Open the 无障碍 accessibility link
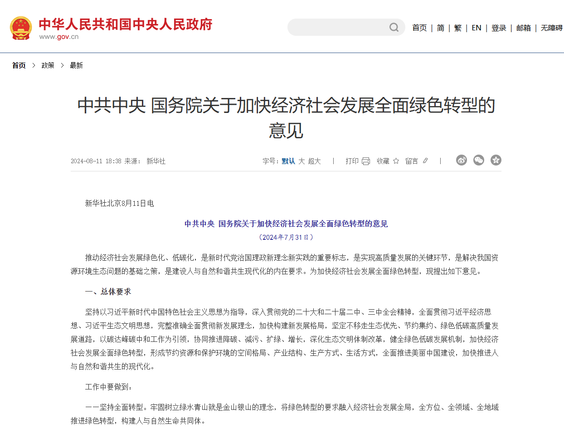 550,28
